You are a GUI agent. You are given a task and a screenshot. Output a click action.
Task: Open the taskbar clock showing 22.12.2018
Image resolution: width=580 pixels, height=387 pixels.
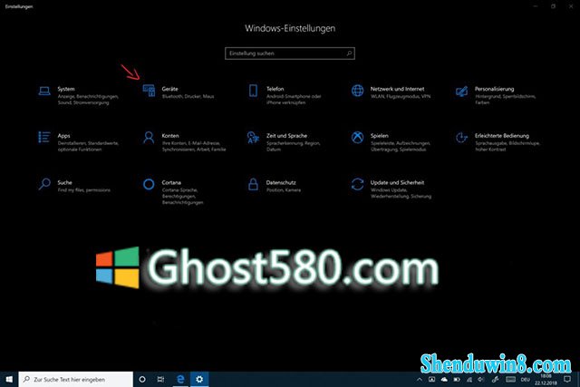click(x=546, y=380)
